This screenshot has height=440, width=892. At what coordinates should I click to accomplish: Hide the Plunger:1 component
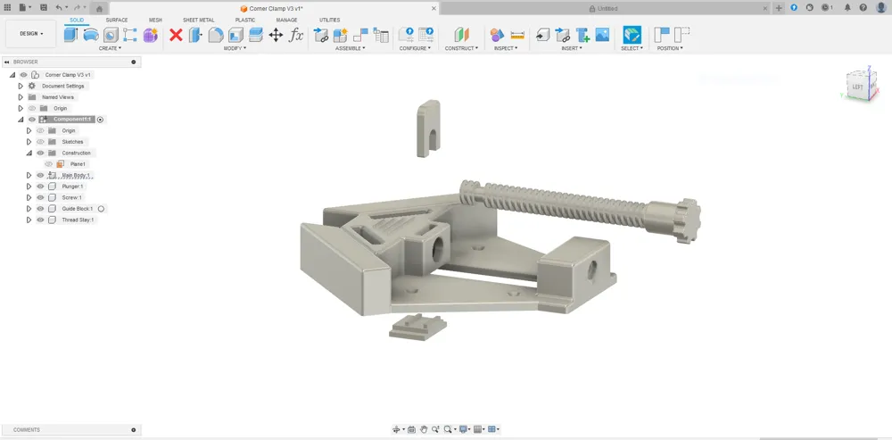pos(40,187)
